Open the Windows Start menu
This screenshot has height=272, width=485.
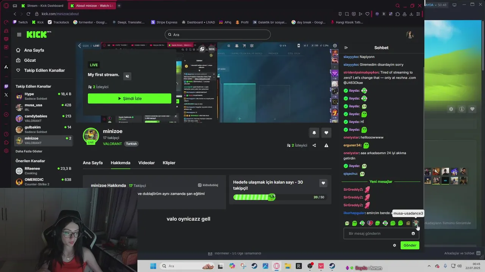153,266
